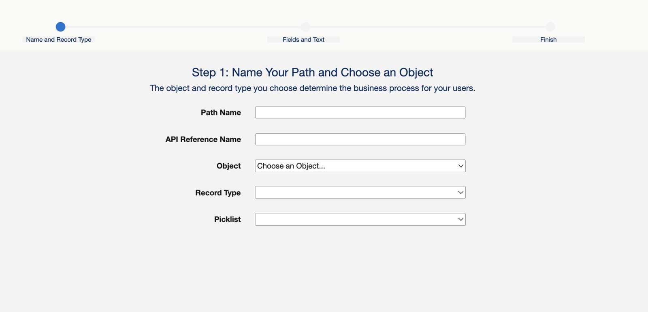Click progress line between first and second steps

coord(182,27)
